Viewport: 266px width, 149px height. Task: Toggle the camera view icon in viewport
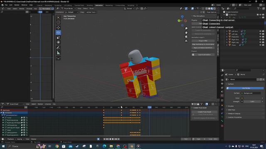(x=186, y=37)
